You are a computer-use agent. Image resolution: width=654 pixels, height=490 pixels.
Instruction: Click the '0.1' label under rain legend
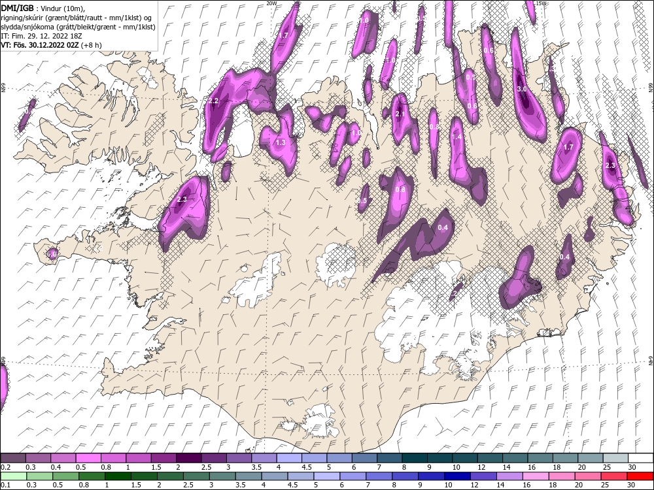[x=5, y=485]
